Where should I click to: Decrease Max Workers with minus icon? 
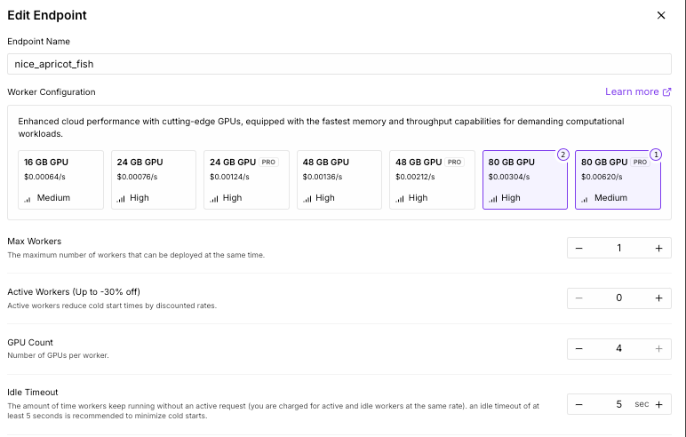[x=579, y=248]
